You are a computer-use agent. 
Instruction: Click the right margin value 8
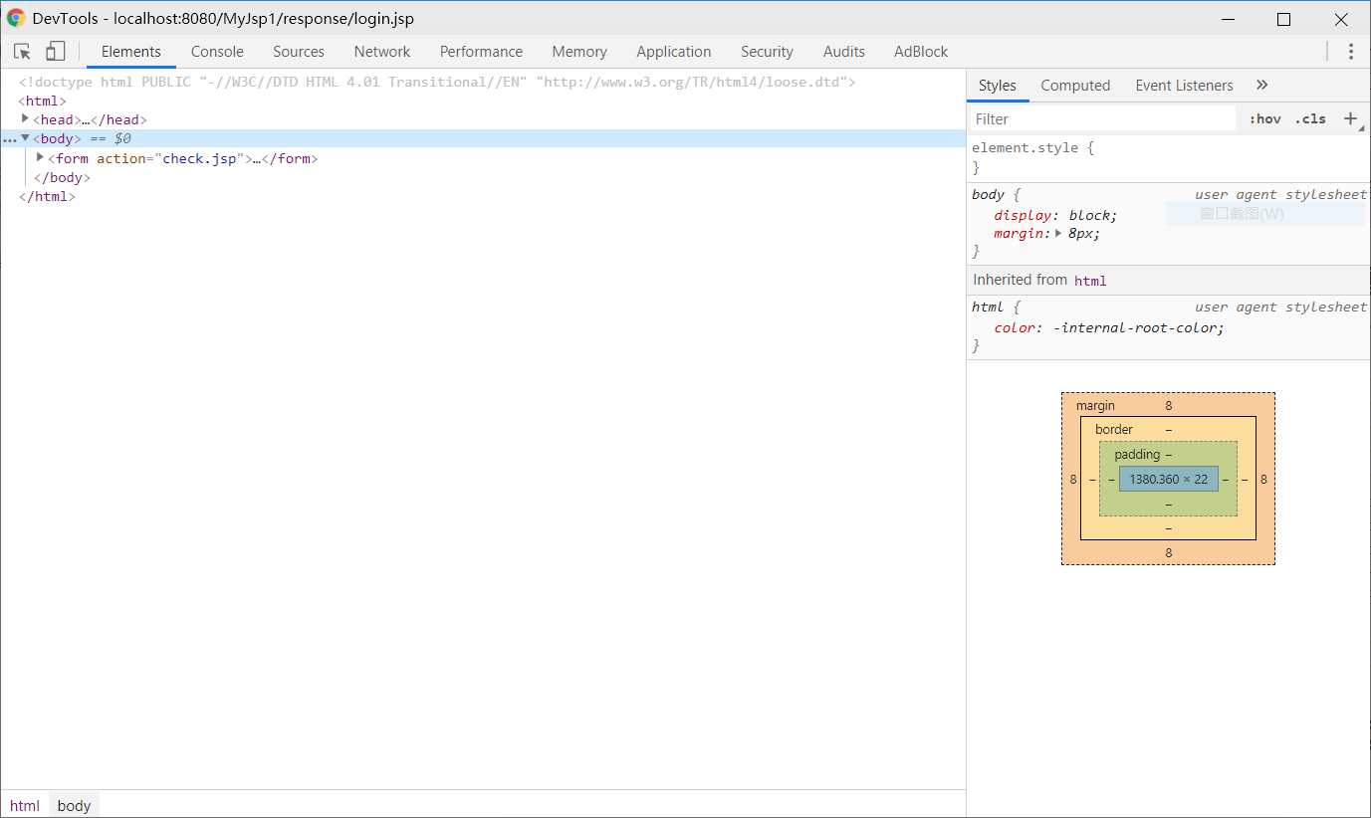click(1263, 480)
